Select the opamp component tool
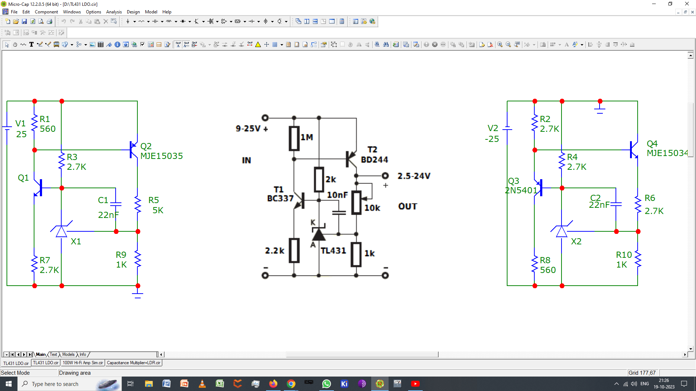Image resolution: width=696 pixels, height=391 pixels. point(224,21)
